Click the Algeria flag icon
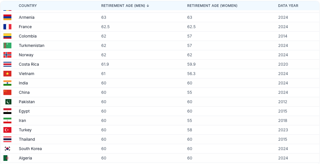The width and height of the screenshot is (323, 164). point(6,158)
